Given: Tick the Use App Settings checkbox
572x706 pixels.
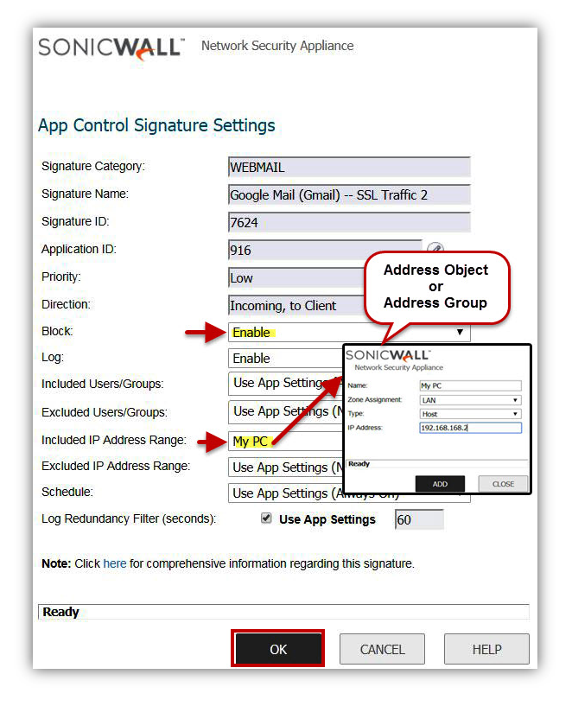Looking at the screenshot, I should tap(267, 519).
